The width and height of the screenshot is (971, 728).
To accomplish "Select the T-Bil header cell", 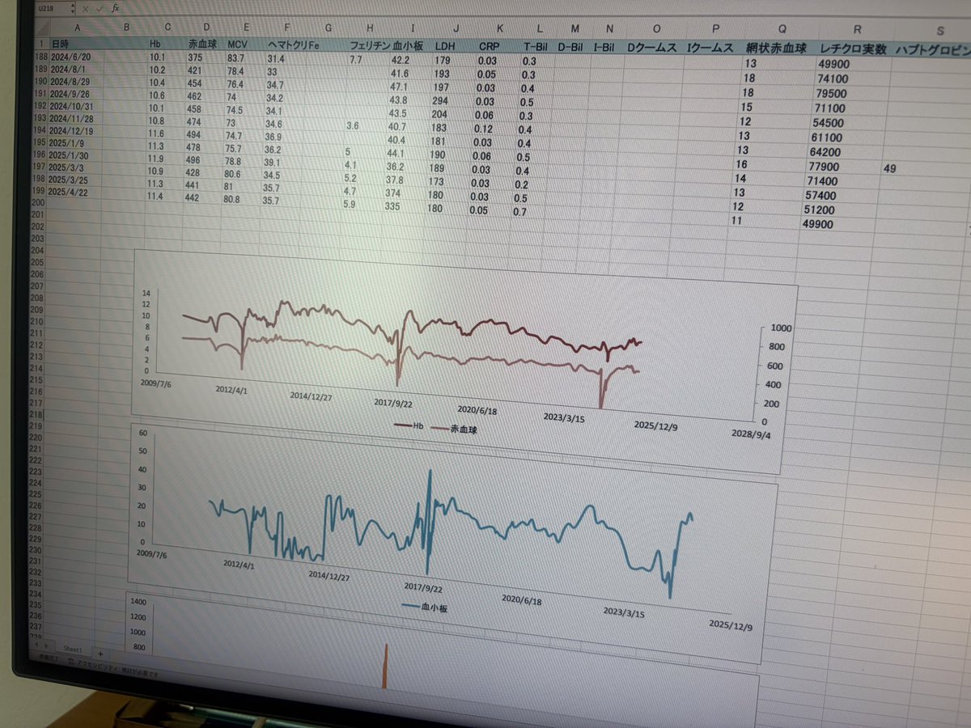I will tap(534, 47).
